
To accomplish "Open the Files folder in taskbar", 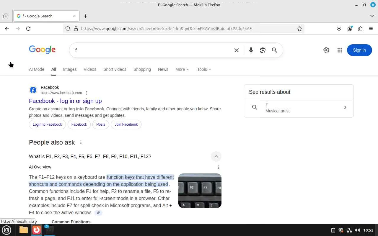I will point(24,230).
